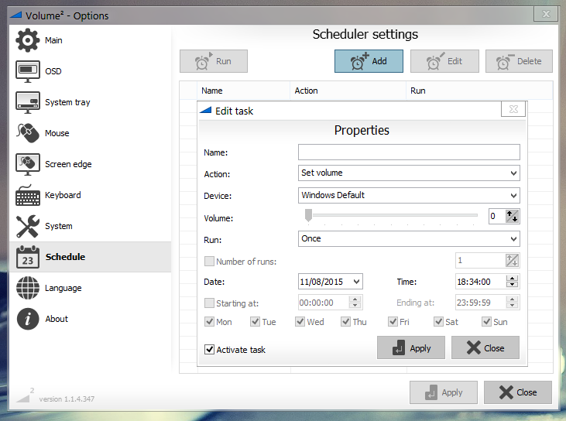Click the arrow icon on Edit task Apply button
The height and width of the screenshot is (421, 566).
(399, 347)
